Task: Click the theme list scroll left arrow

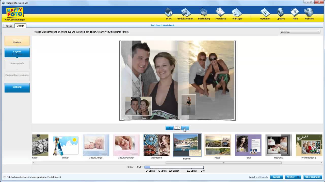Action: (34, 163)
